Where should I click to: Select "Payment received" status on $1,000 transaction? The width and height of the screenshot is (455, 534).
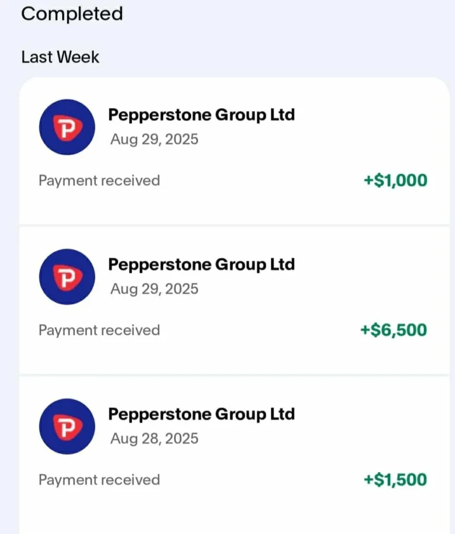click(99, 180)
